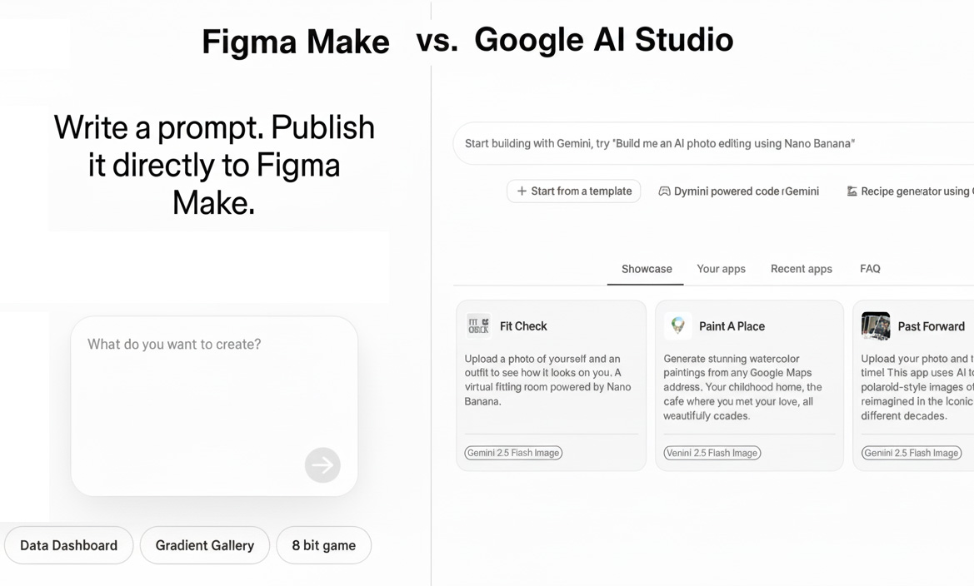The width and height of the screenshot is (974, 586).
Task: Click the plus icon on Start from a template
Action: [x=522, y=191]
